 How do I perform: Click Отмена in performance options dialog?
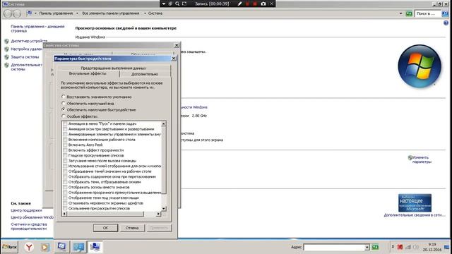click(132, 228)
